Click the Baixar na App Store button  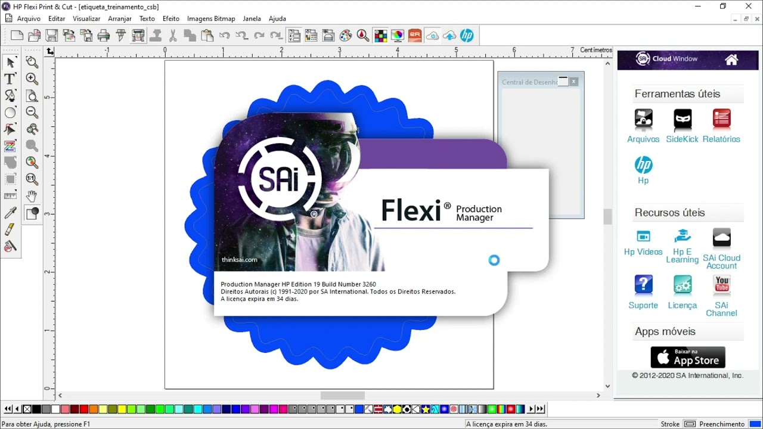tap(688, 357)
